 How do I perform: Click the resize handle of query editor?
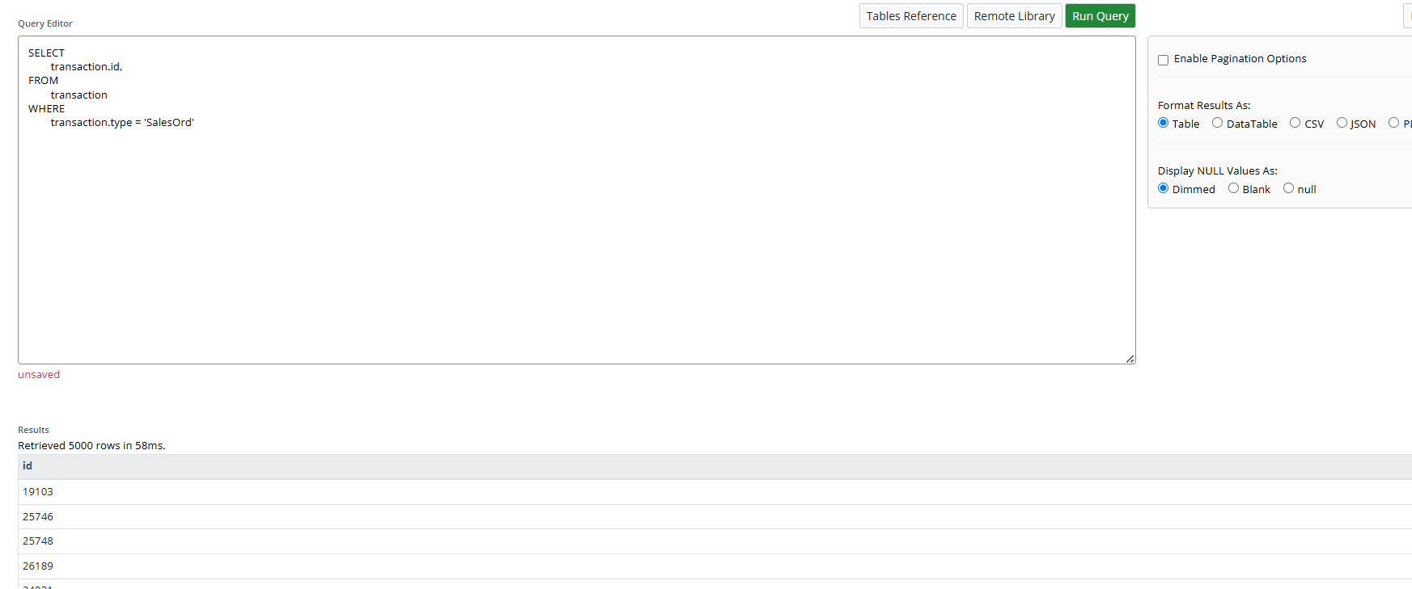(1130, 359)
